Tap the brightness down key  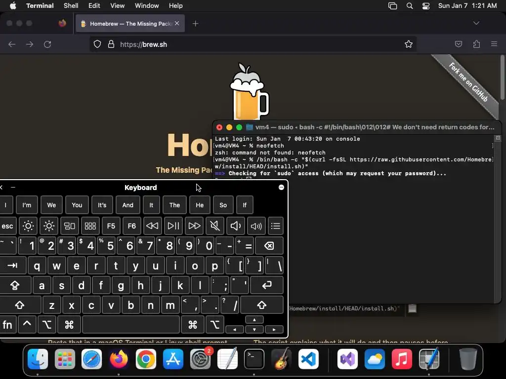point(28,226)
